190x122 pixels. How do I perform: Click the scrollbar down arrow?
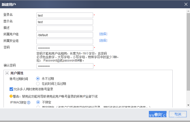click(x=188, y=105)
